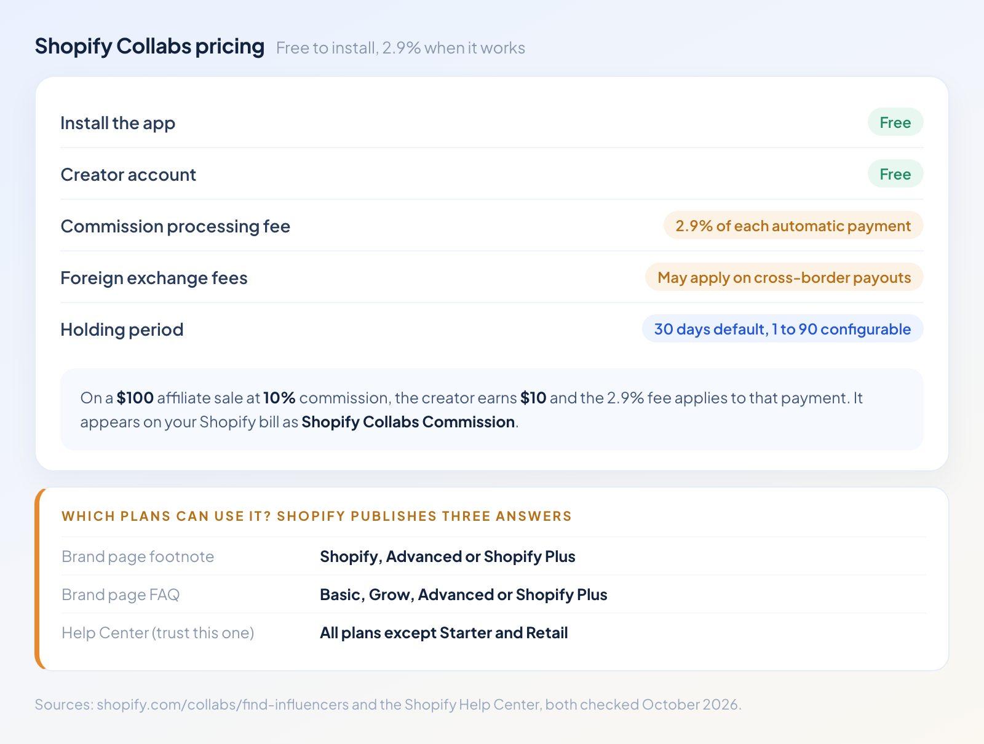Click the "Which plans can use it?" heading
This screenshot has height=744, width=984.
pyautogui.click(x=317, y=516)
